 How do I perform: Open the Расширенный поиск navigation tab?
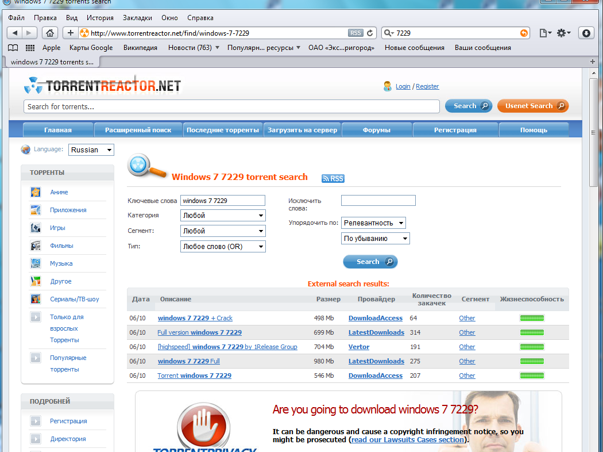[138, 130]
